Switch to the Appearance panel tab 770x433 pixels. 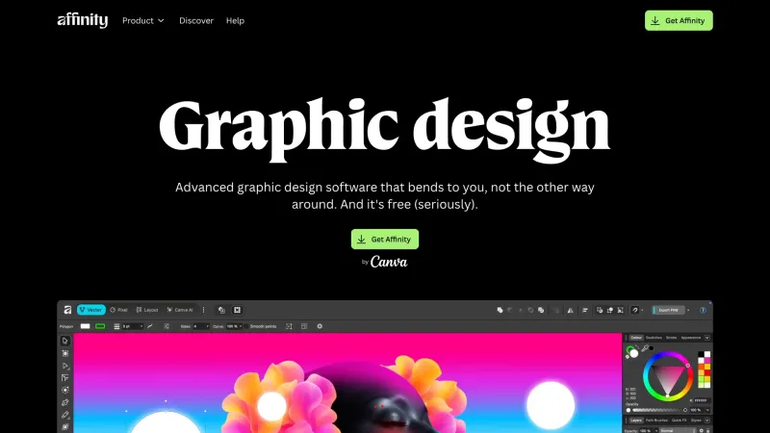click(x=691, y=338)
